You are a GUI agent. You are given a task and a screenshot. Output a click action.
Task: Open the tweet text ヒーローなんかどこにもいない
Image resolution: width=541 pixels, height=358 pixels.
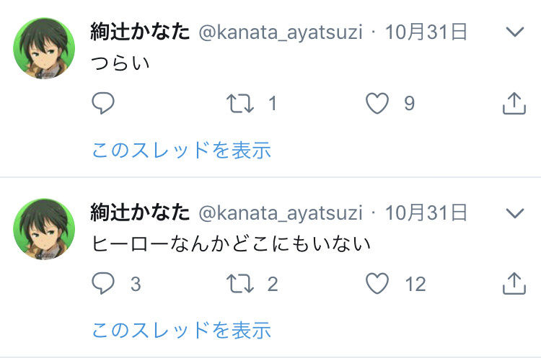pyautogui.click(x=231, y=243)
